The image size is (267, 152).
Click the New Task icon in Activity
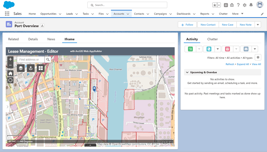[x=191, y=49]
